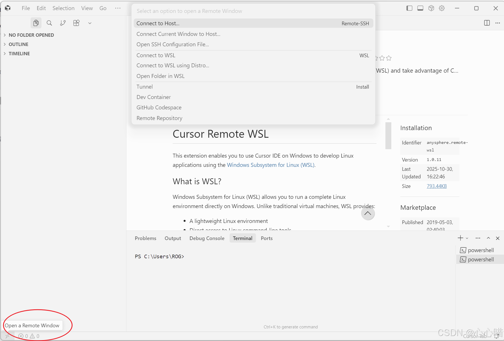Open the View menu
The width and height of the screenshot is (504, 341).
click(x=87, y=8)
